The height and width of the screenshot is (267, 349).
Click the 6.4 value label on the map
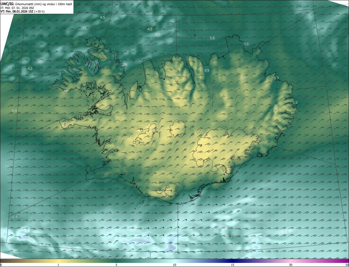coord(15,217)
